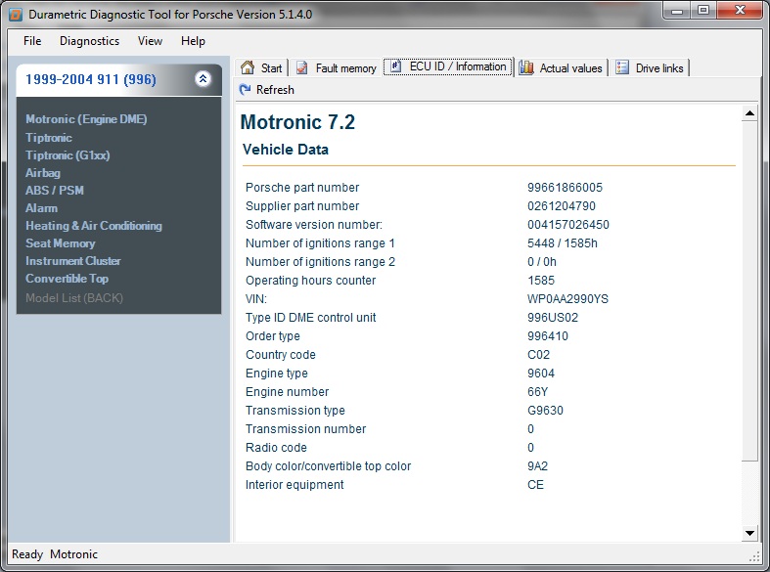The height and width of the screenshot is (572, 770).
Task: Open the Alarm module
Action: tap(41, 208)
